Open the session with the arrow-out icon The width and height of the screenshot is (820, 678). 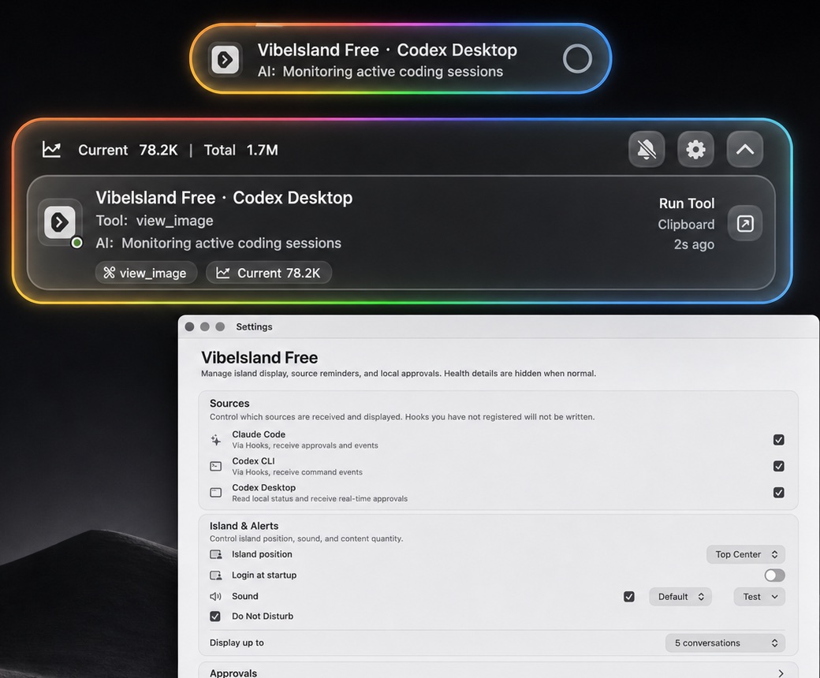744,224
